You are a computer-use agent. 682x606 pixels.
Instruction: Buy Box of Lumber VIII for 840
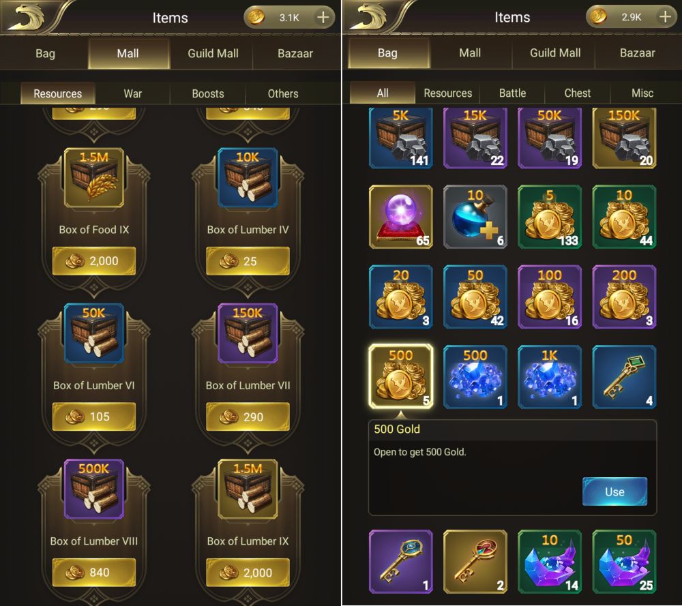tap(94, 572)
